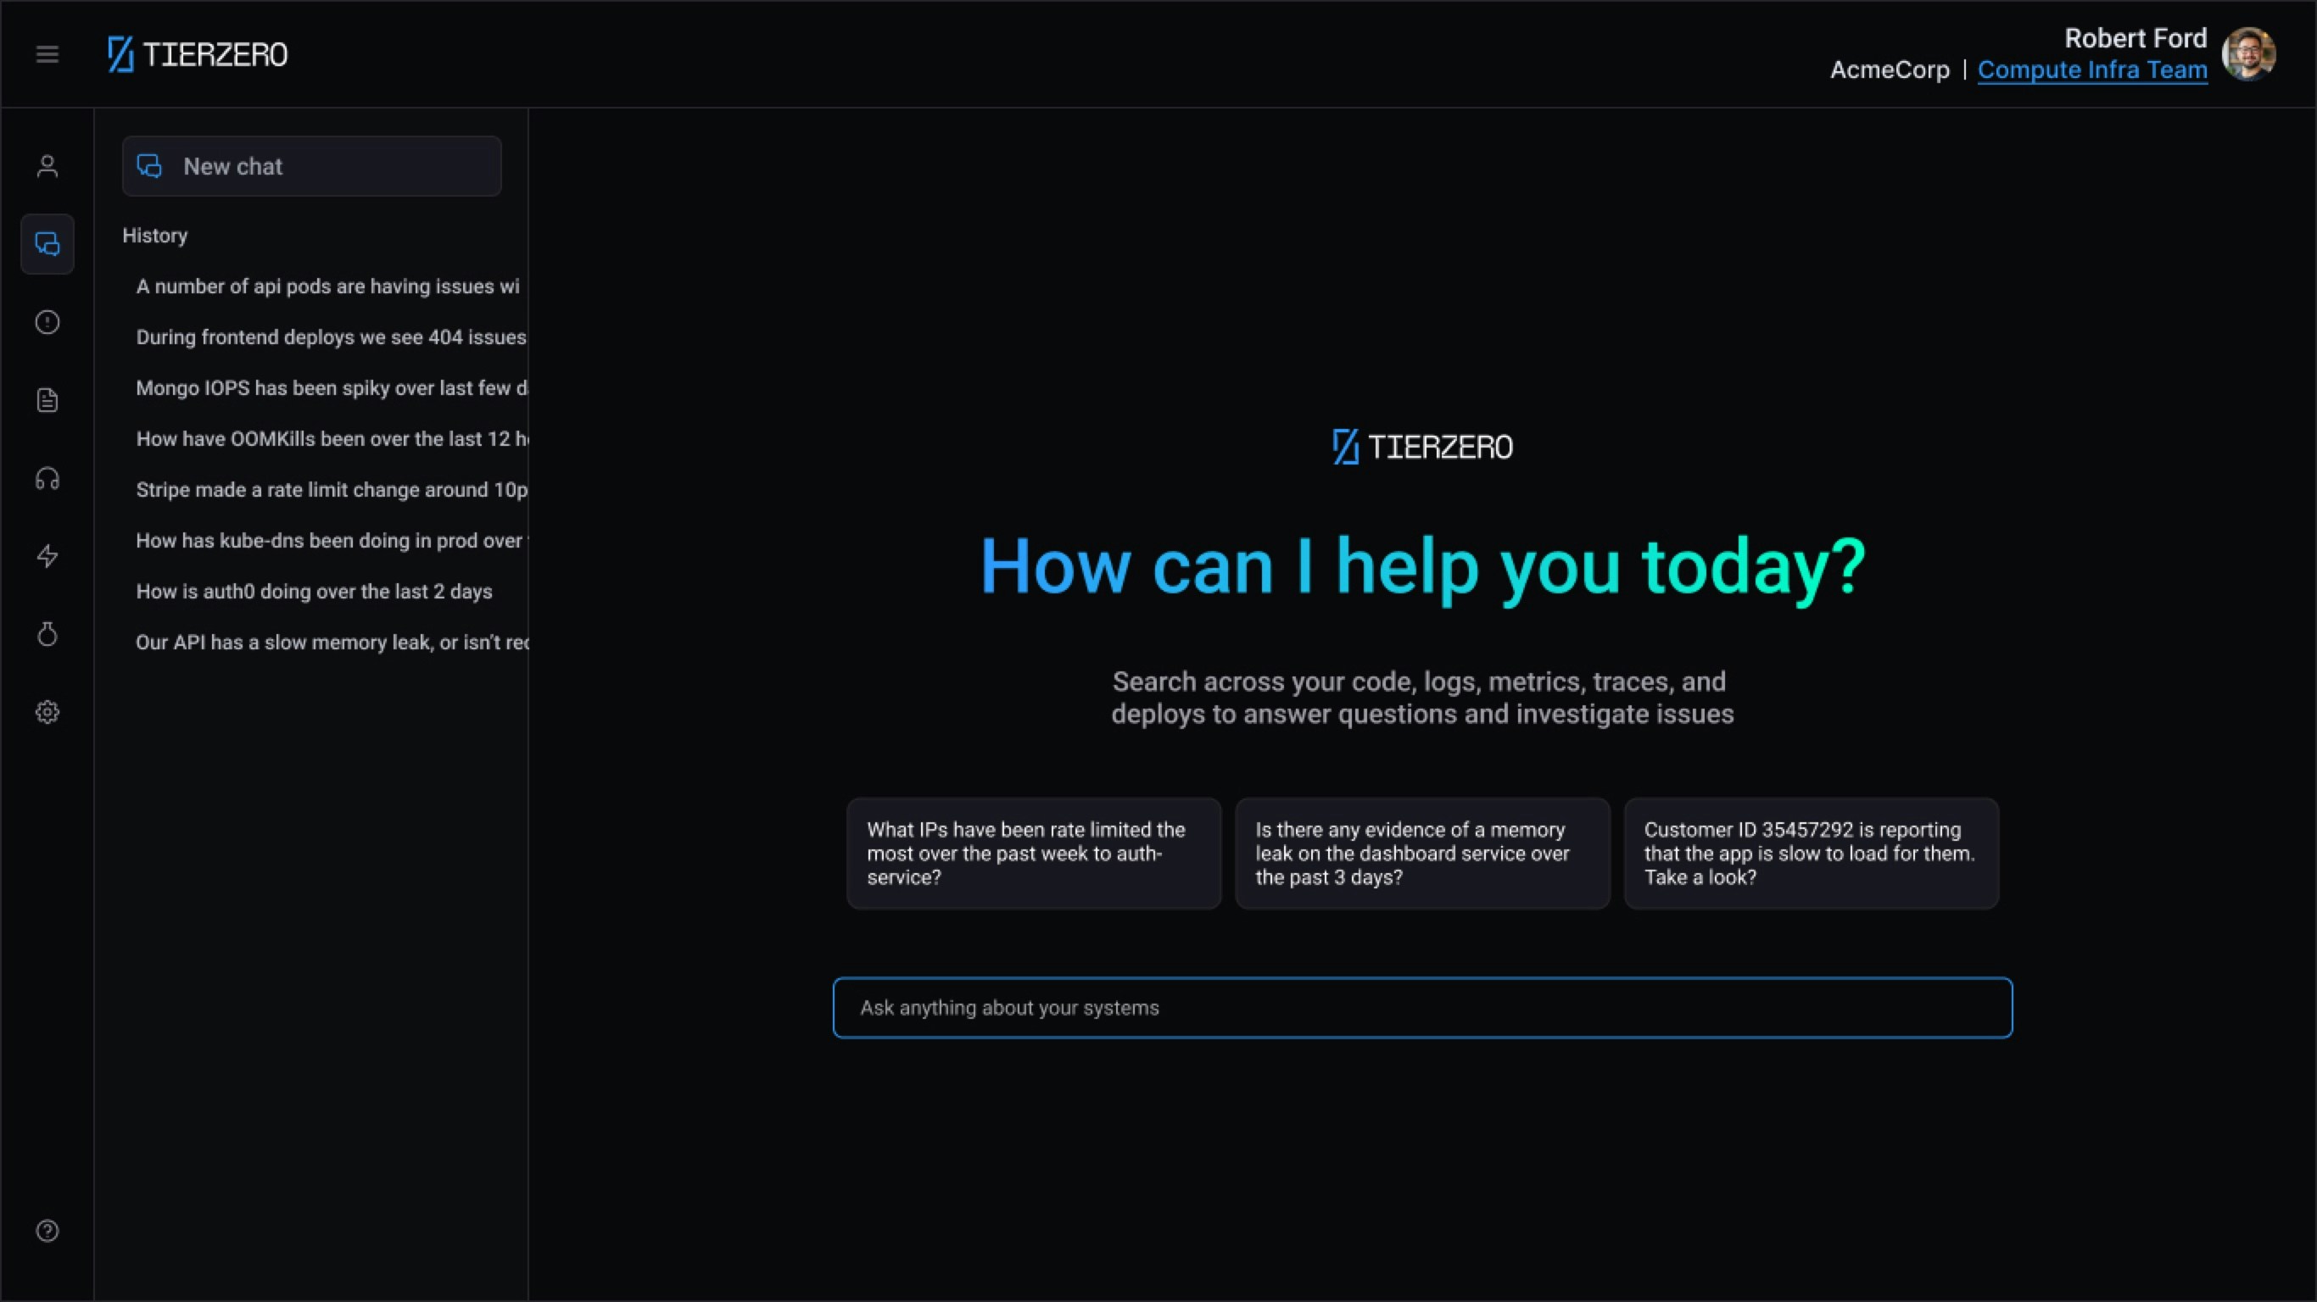
Task: Click the help question mark icon
Action: click(x=47, y=1231)
